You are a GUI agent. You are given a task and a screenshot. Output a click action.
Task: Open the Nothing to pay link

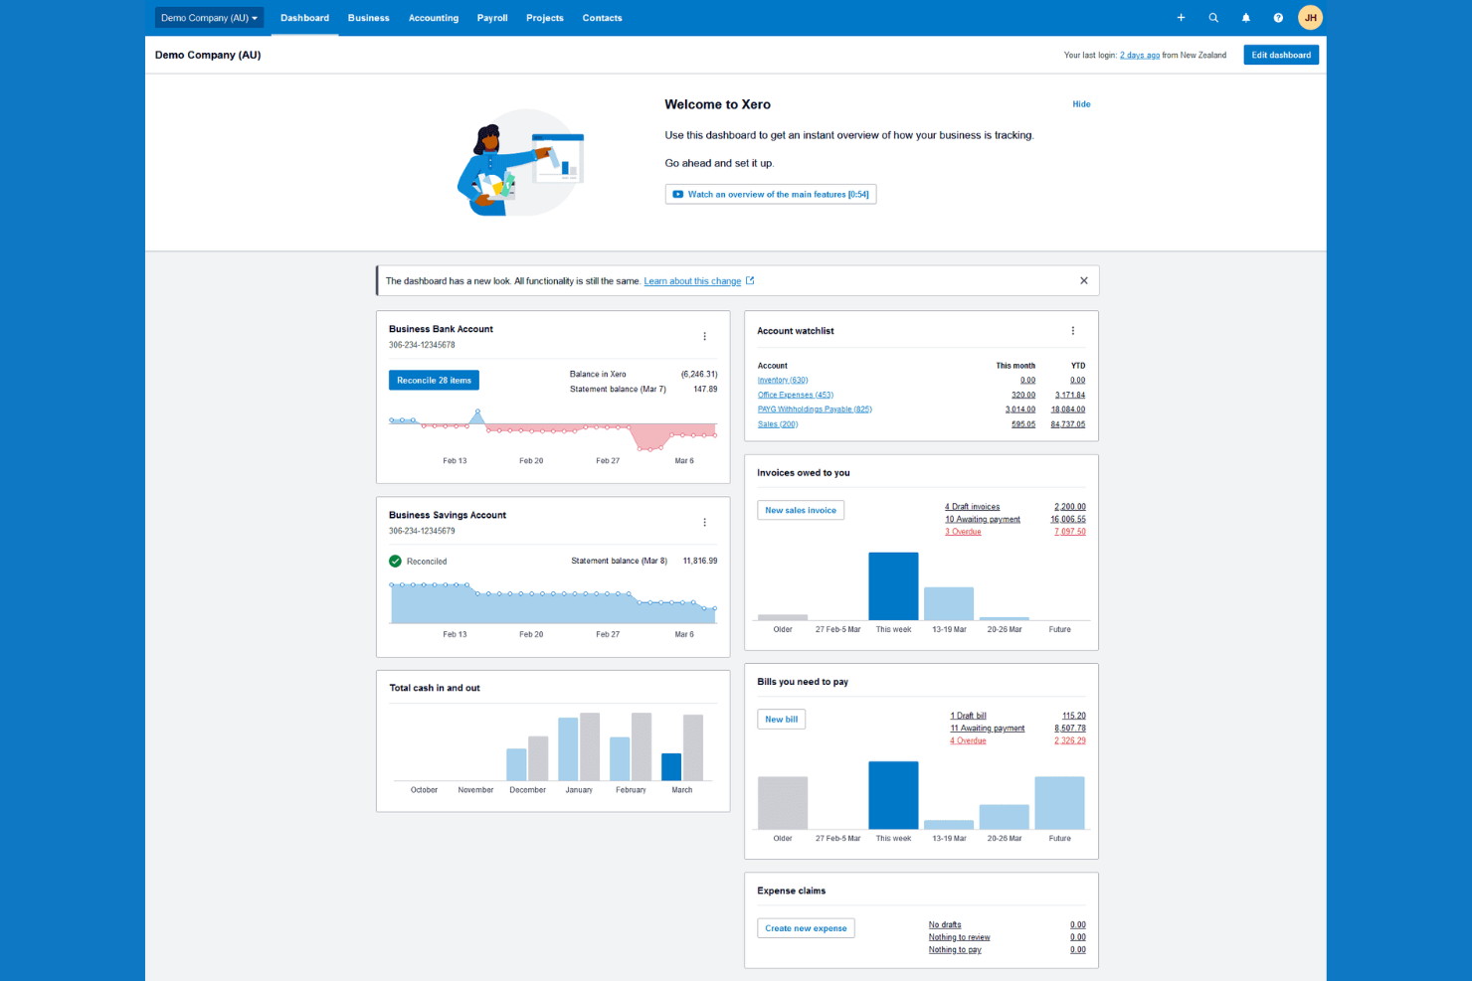pos(955,950)
